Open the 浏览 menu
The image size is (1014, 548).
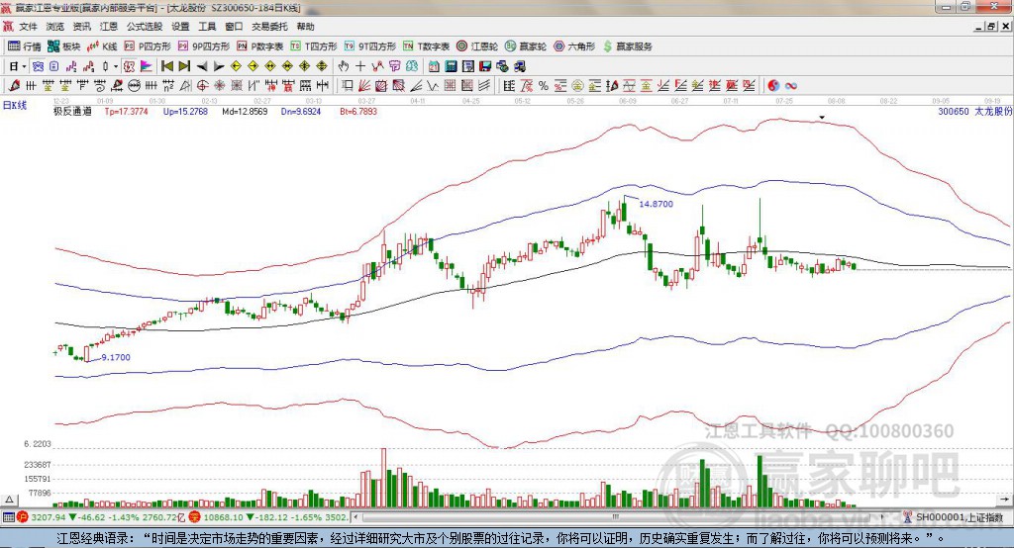click(55, 27)
